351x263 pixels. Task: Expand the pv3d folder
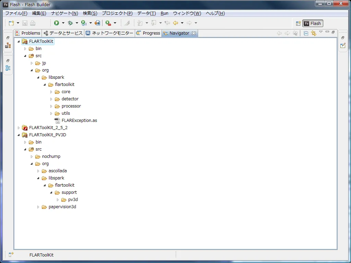pos(58,200)
